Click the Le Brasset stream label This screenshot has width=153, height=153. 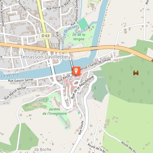coord(70,31)
